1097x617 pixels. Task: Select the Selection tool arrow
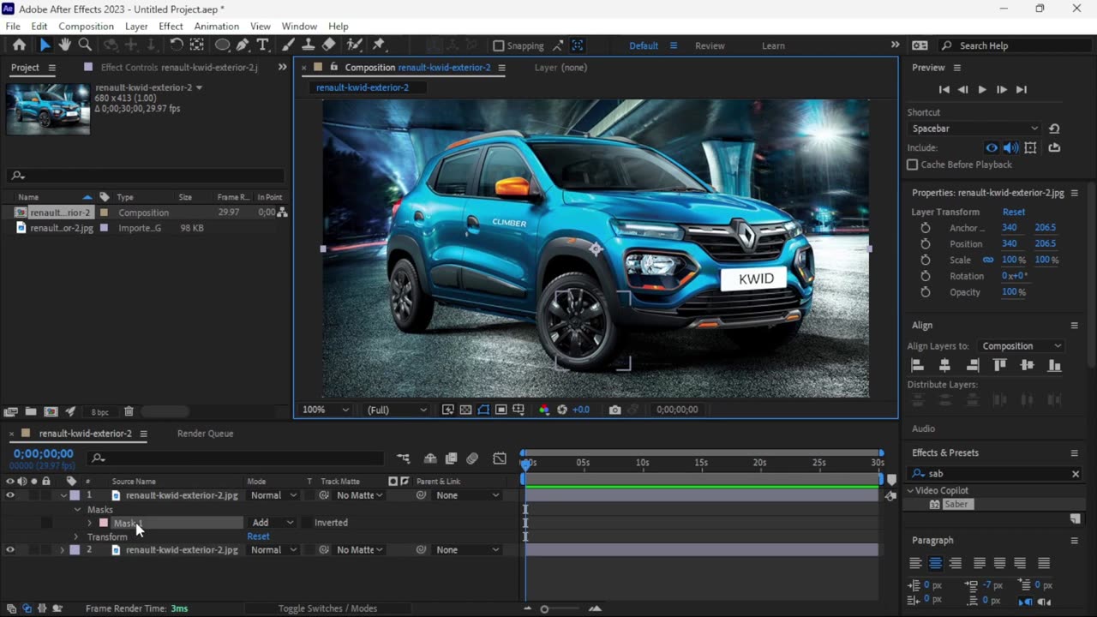45,45
